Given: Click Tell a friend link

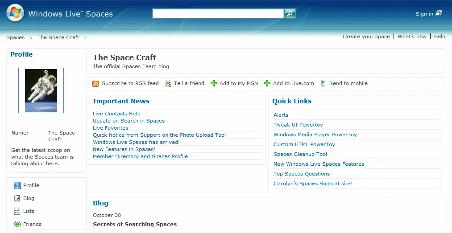Looking at the screenshot, I should click(189, 83).
